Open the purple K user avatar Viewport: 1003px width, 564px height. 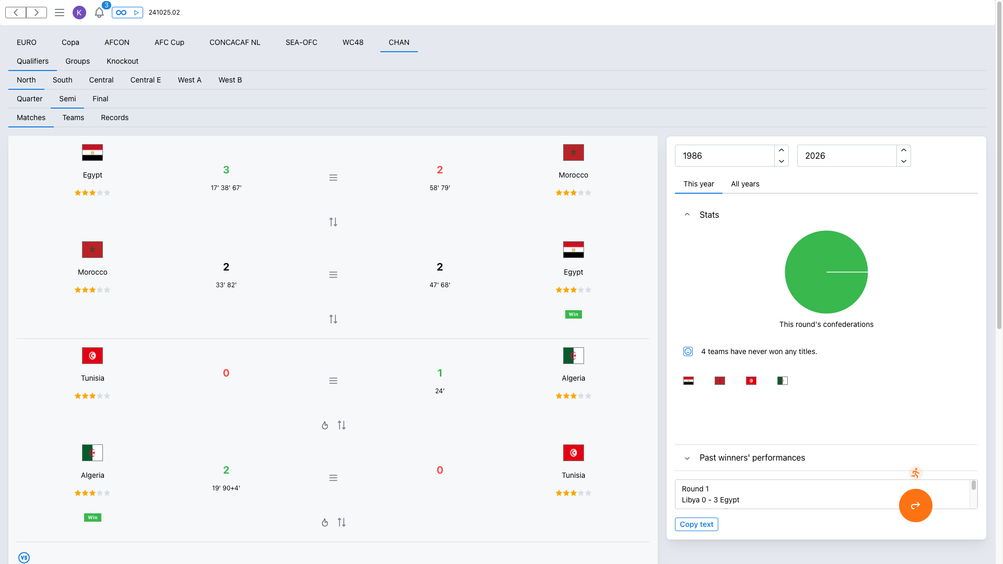pyautogui.click(x=79, y=13)
